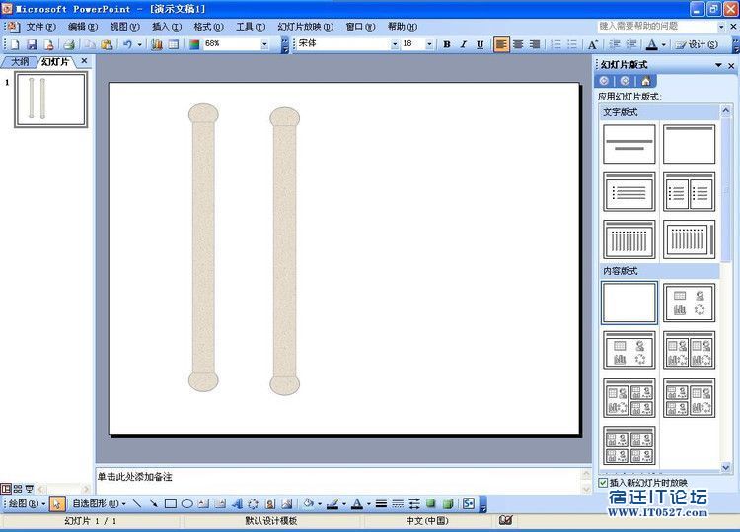Click the Paste clipboard icon
740x532 pixels.
pos(108,44)
